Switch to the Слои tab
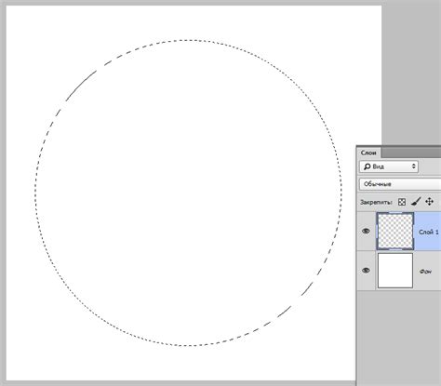Viewport: 441px width, 386px height. [368, 153]
